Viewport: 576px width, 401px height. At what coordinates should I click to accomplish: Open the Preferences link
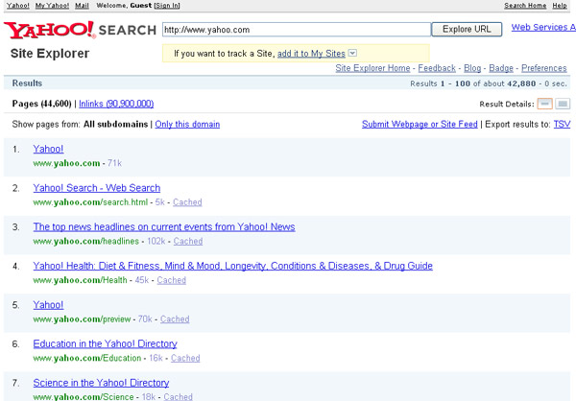point(544,68)
